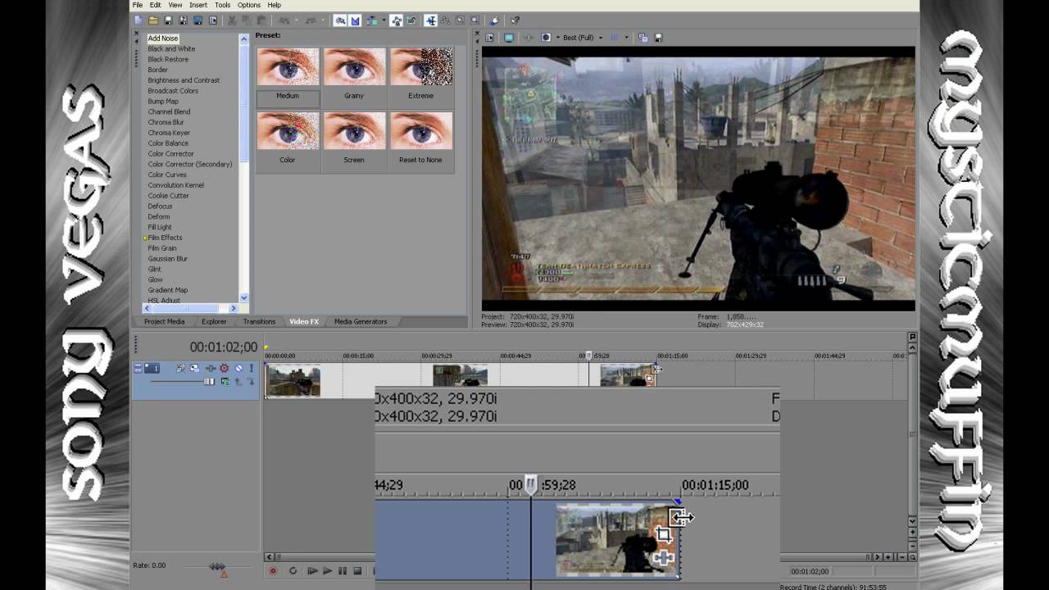Click Play From Start in transport

(x=312, y=571)
